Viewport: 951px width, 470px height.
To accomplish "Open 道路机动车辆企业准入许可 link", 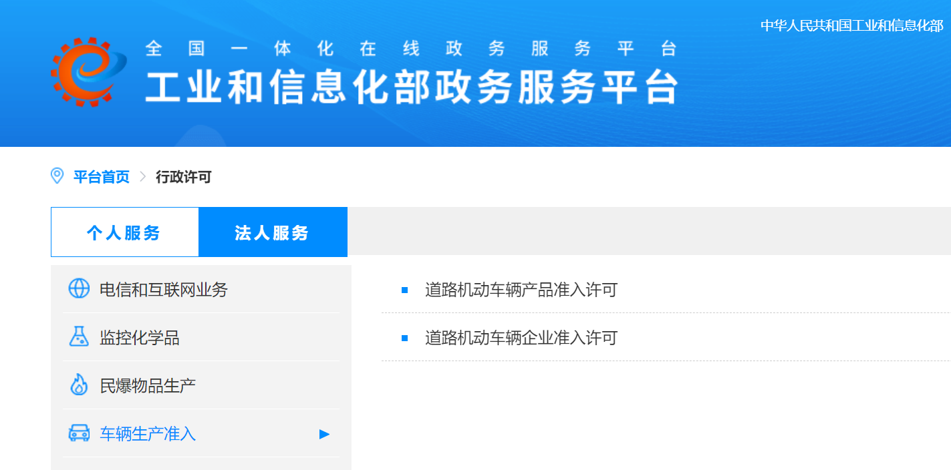I will tap(521, 338).
